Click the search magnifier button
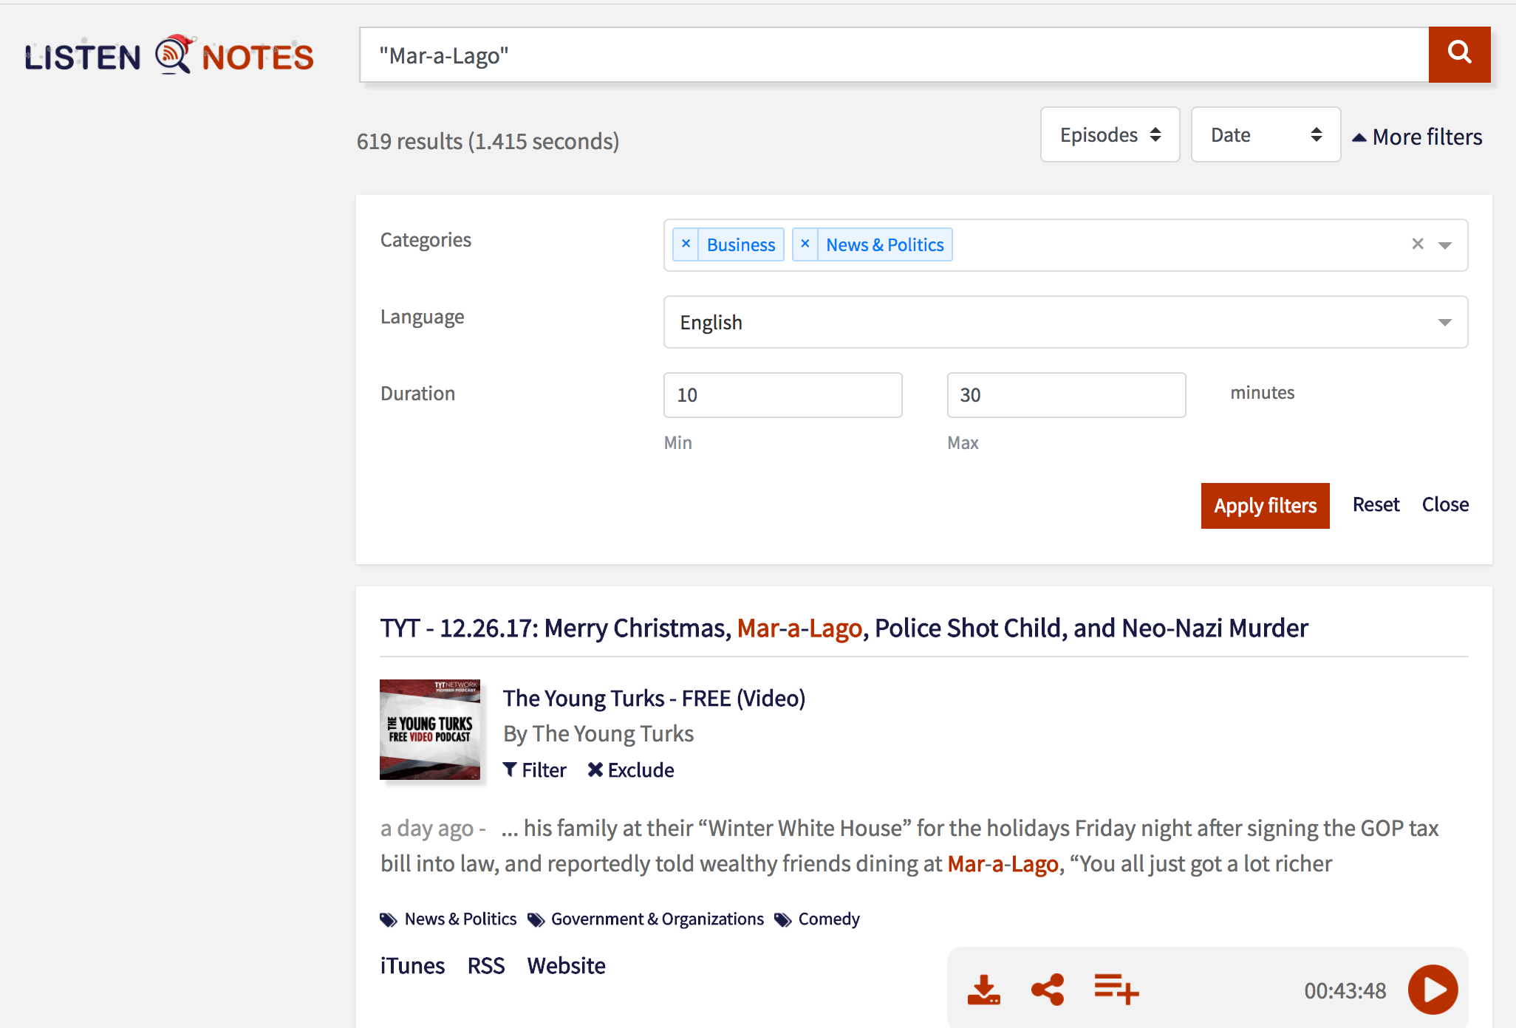 point(1459,54)
